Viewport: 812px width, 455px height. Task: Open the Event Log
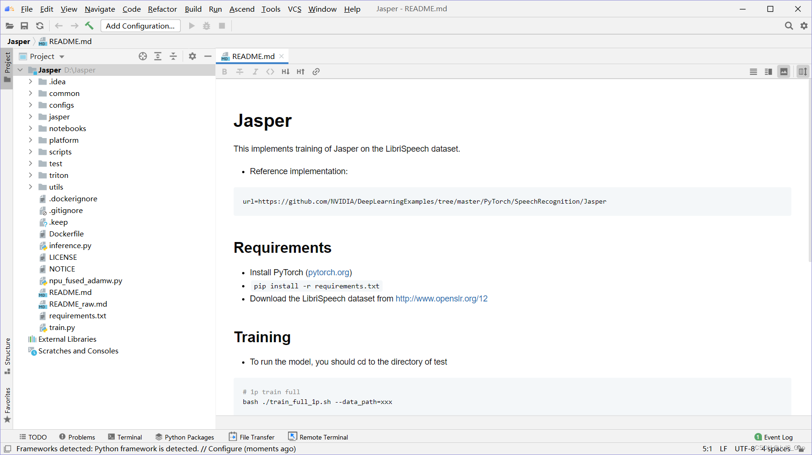click(x=774, y=437)
